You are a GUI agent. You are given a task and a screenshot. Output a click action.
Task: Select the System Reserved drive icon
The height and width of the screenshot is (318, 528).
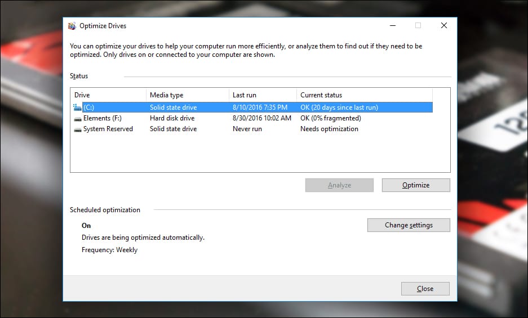point(78,129)
